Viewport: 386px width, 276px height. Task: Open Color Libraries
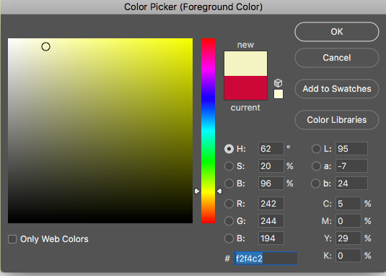click(337, 120)
